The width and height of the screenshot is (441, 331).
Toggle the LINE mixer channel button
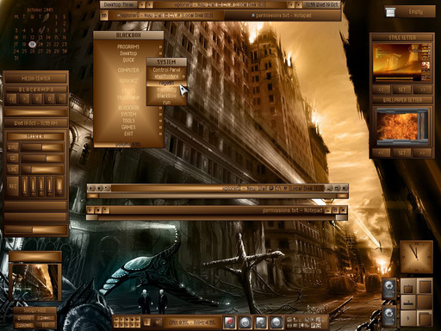[x=13, y=169]
